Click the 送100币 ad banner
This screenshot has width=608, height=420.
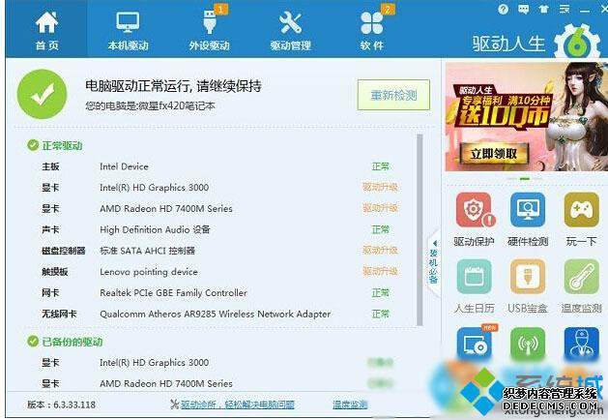click(x=526, y=116)
